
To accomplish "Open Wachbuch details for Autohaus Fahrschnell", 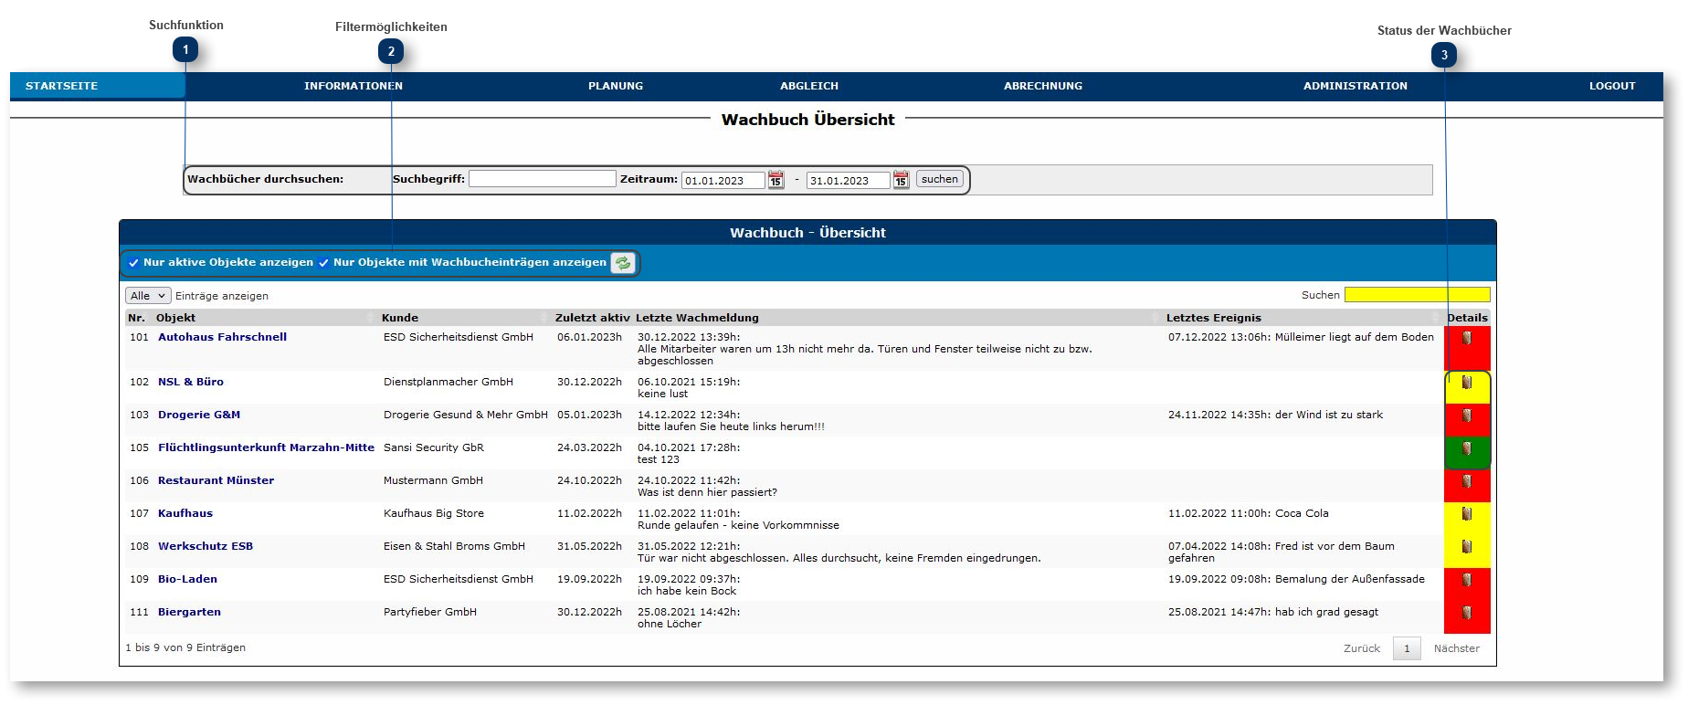I will tap(1467, 338).
